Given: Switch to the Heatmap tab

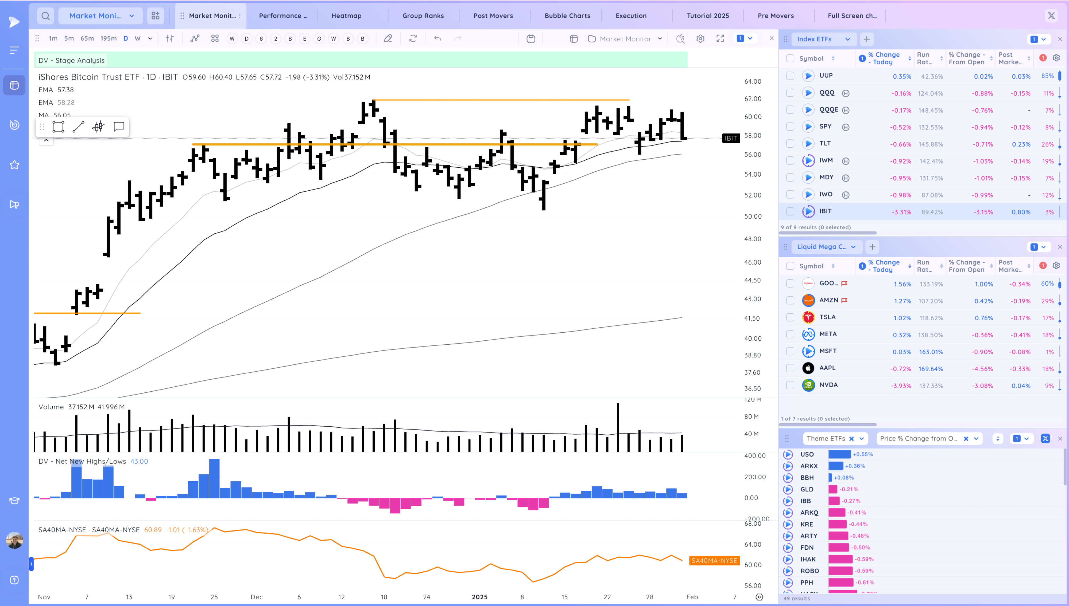Looking at the screenshot, I should (x=346, y=16).
